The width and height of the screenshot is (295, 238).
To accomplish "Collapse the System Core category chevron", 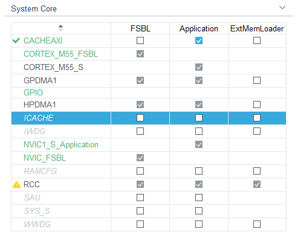I will [282, 8].
